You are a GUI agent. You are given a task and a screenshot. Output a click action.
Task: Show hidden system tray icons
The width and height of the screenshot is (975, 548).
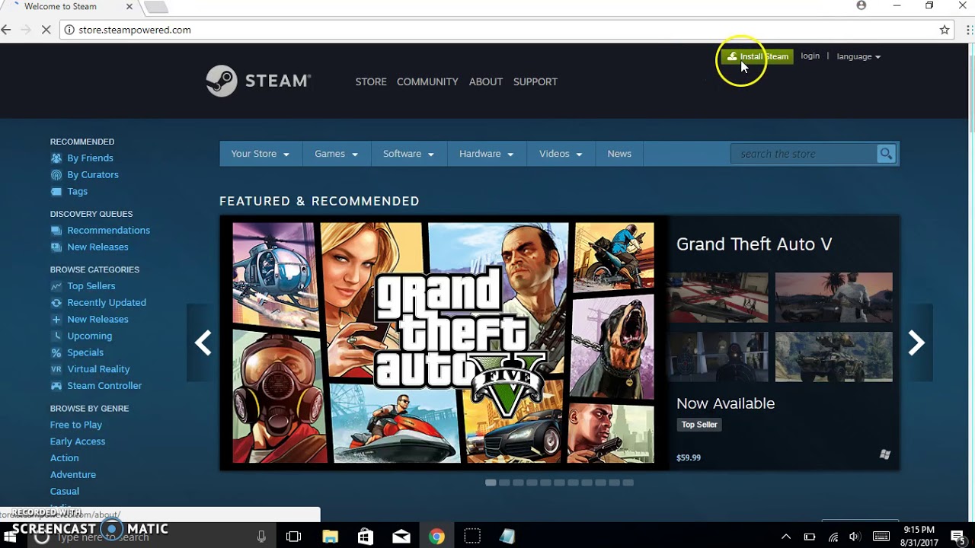click(786, 537)
